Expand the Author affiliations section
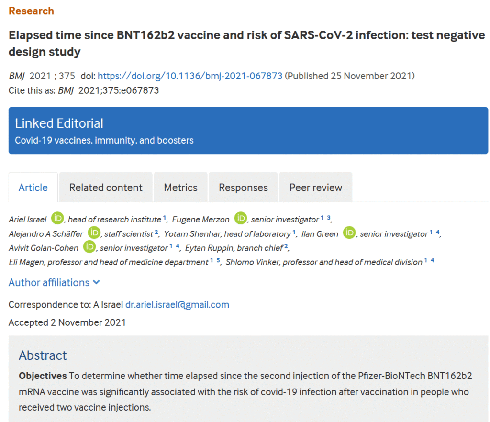490x422 pixels. (x=55, y=282)
